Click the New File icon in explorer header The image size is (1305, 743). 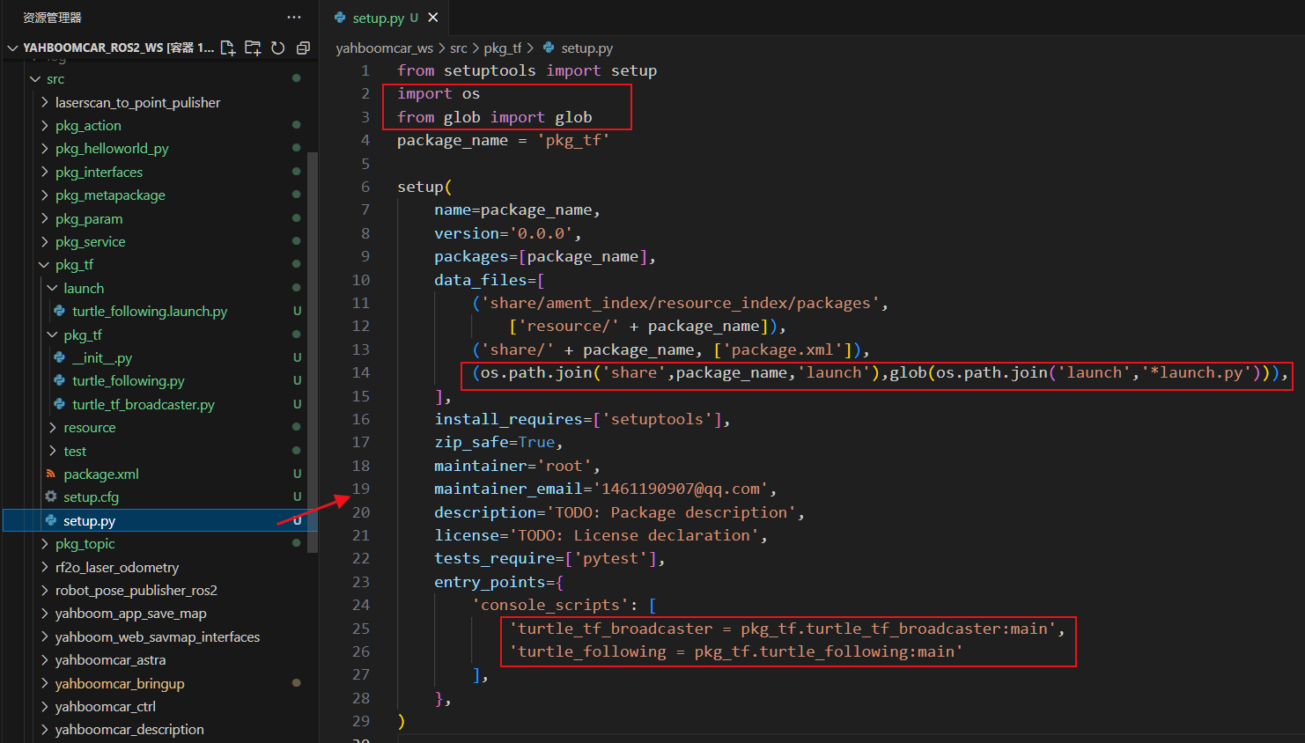pos(228,48)
